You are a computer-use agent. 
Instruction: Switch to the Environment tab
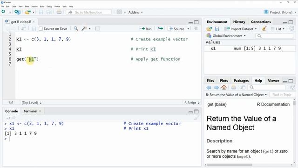pos(217,22)
